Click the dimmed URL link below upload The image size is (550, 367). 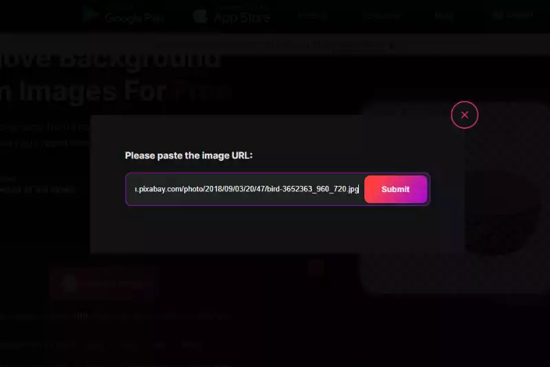pos(80,316)
